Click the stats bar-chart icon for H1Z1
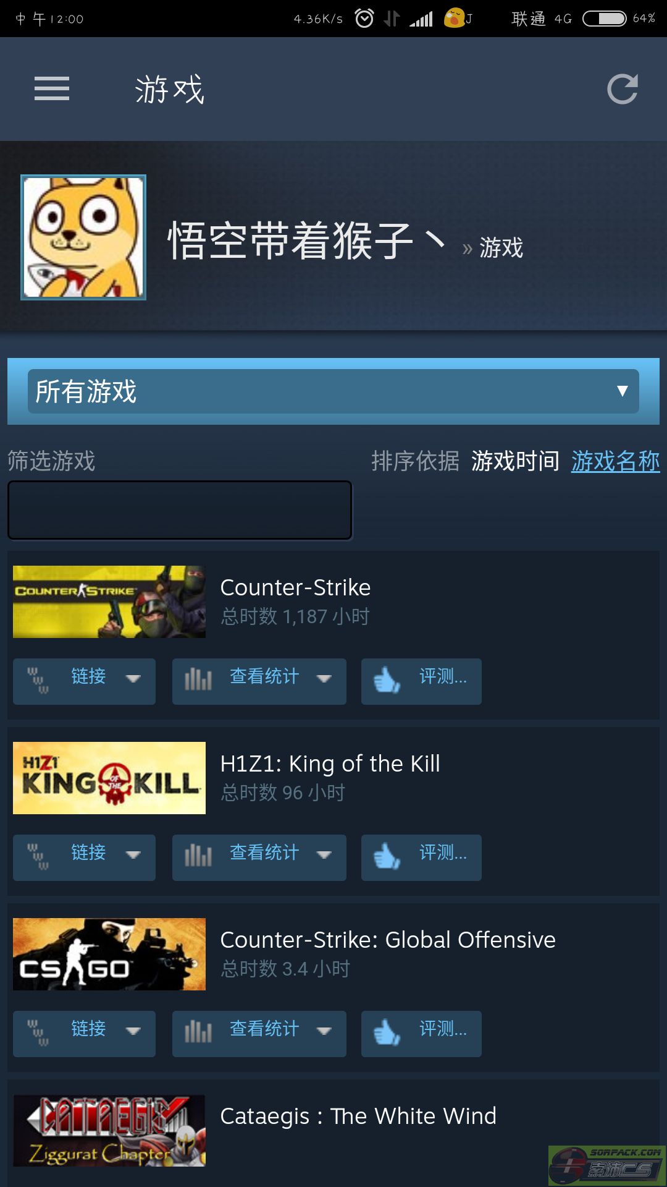 click(198, 856)
